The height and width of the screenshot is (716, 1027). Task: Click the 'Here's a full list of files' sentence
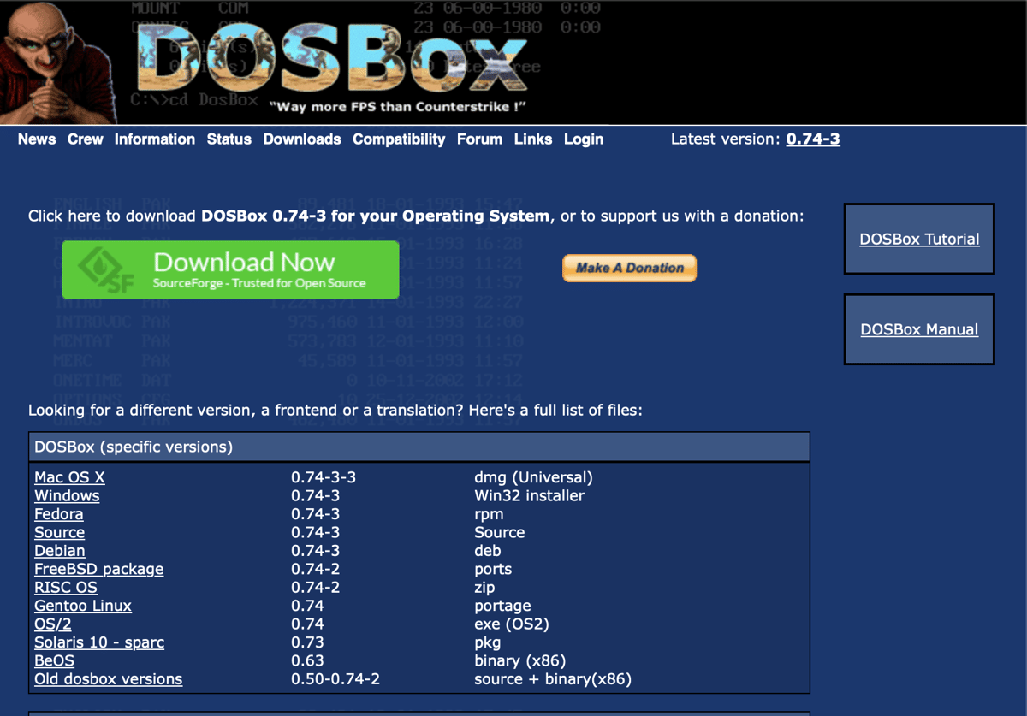(555, 411)
